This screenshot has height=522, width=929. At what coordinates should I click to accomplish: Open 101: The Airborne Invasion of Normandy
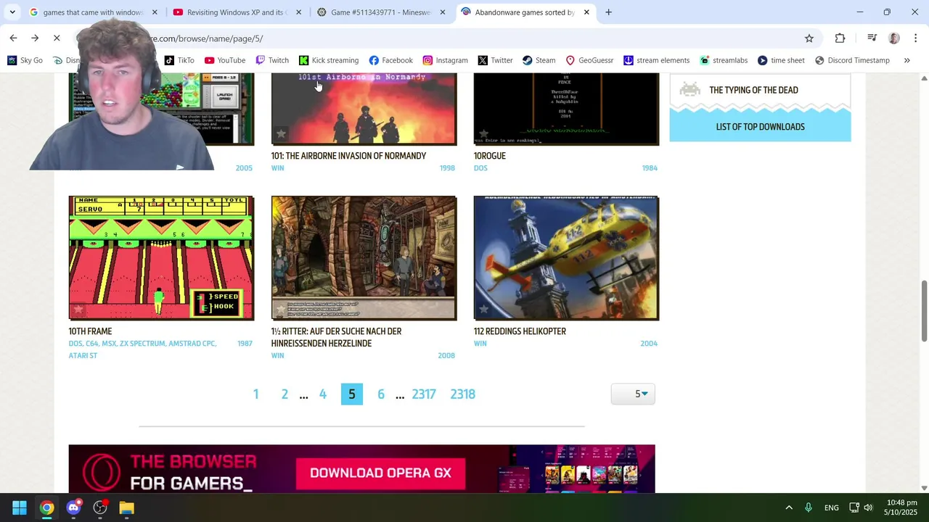click(x=348, y=156)
